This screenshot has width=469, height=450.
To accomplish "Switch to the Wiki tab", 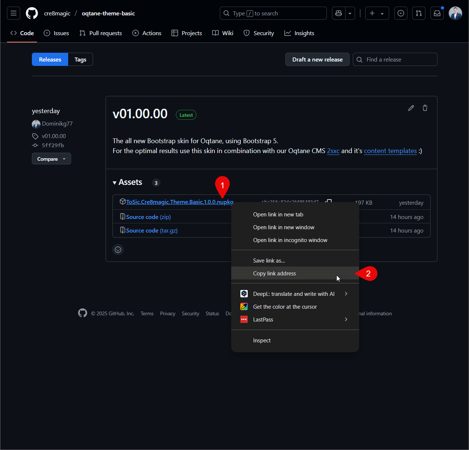I will tap(223, 33).
